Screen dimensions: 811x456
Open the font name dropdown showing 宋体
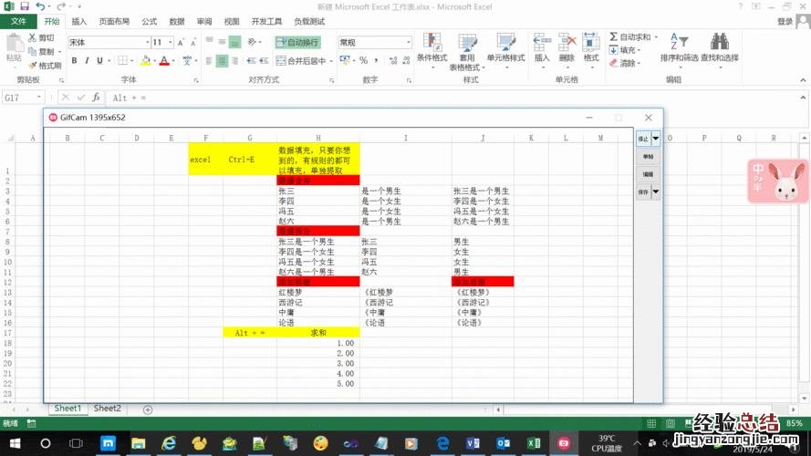(148, 42)
